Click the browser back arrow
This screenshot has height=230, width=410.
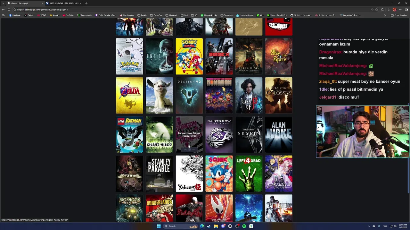click(x=3, y=10)
